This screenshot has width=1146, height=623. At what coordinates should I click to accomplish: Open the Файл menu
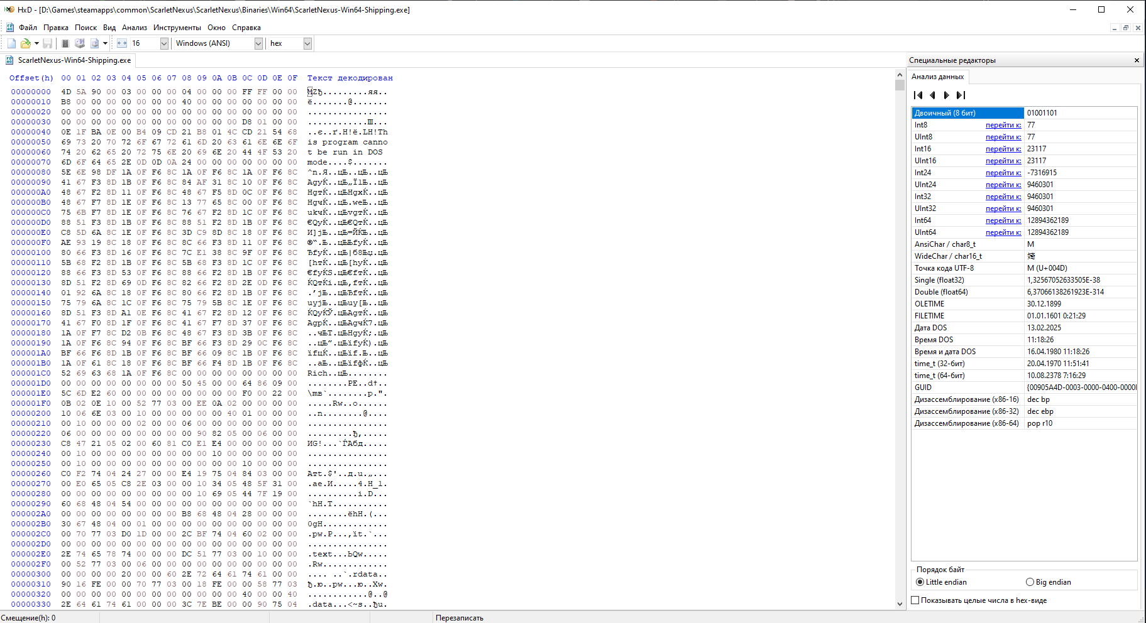click(x=28, y=28)
